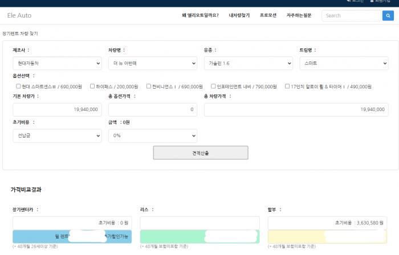Check the 현대 스마트센스 III option
The width and height of the screenshot is (399, 255).
tap(18, 87)
